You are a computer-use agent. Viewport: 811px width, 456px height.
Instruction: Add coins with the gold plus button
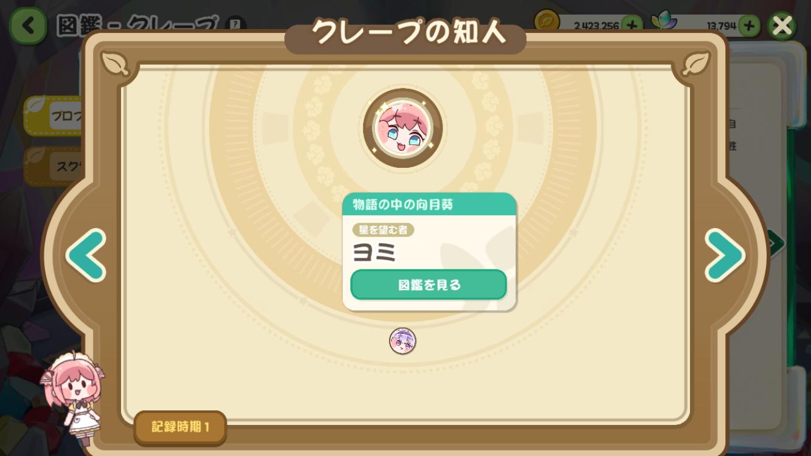(x=632, y=25)
